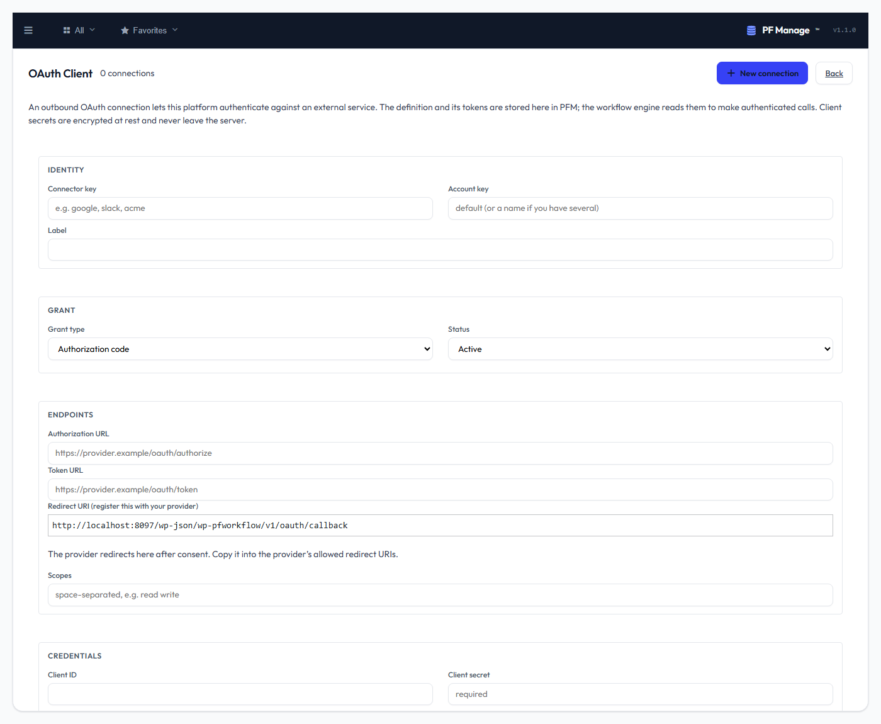The image size is (881, 724).
Task: Click the Grant type label
Action: click(66, 329)
